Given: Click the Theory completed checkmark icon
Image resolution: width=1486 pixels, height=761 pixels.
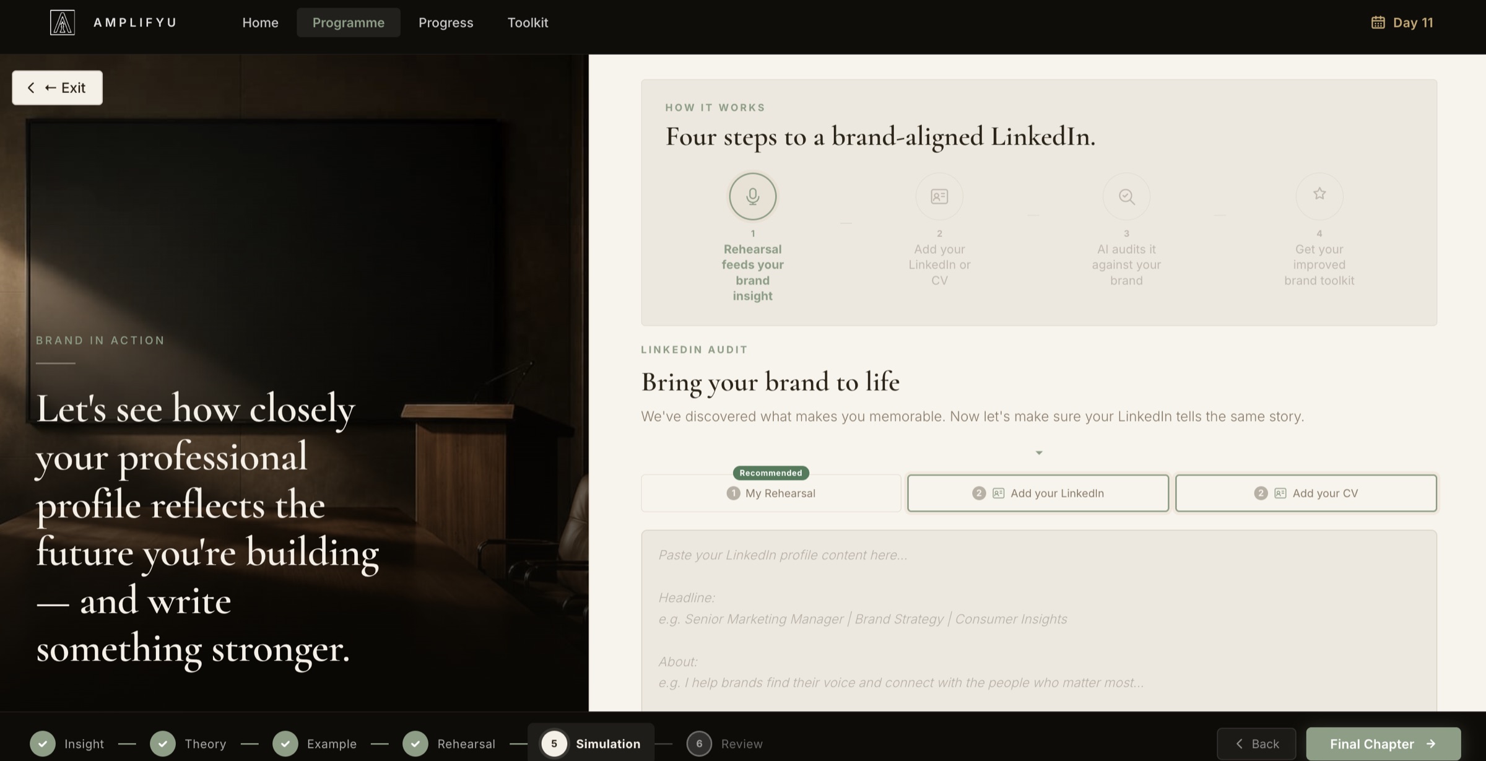Looking at the screenshot, I should coord(163,744).
